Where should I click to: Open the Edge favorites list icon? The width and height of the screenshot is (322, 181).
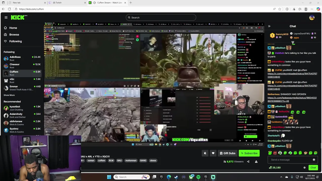[300, 9]
